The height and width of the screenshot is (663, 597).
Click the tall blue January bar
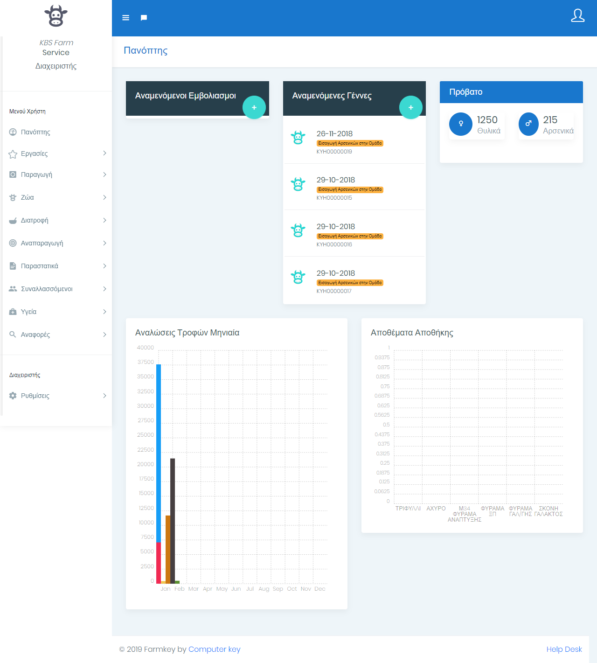point(159,453)
